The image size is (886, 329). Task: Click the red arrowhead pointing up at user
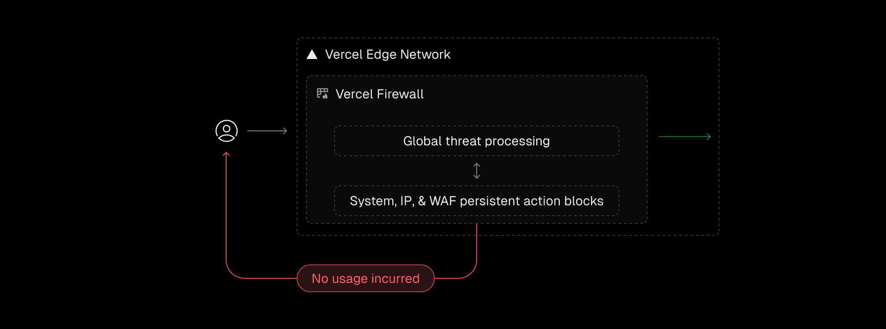(x=226, y=154)
